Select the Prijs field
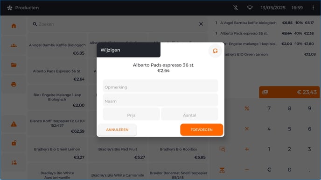Viewport: 321px width, 180px height. [x=131, y=114]
